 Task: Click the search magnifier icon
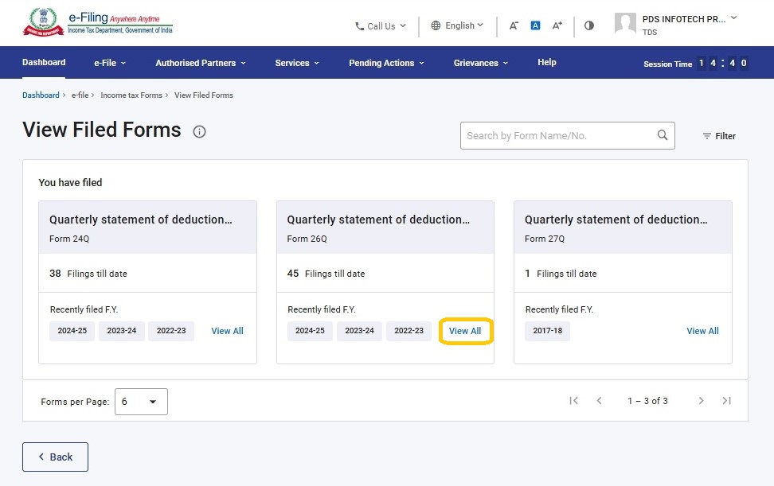pyautogui.click(x=662, y=135)
